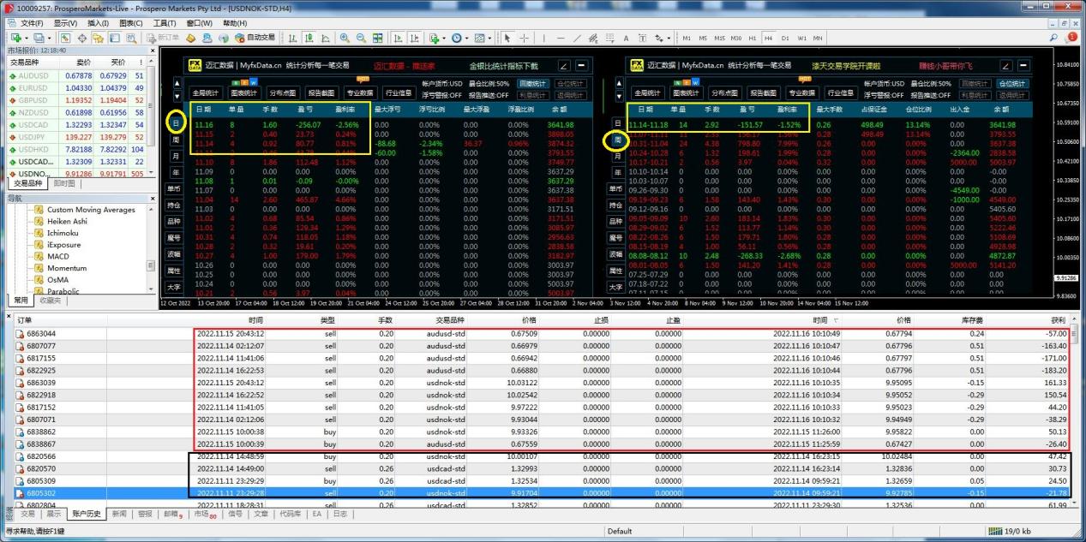Open the Profiles toolbar icon

point(39,38)
